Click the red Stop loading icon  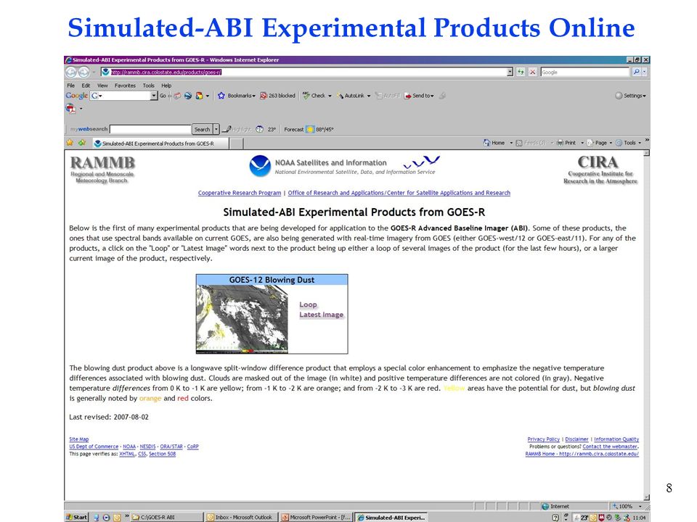pyautogui.click(x=532, y=72)
